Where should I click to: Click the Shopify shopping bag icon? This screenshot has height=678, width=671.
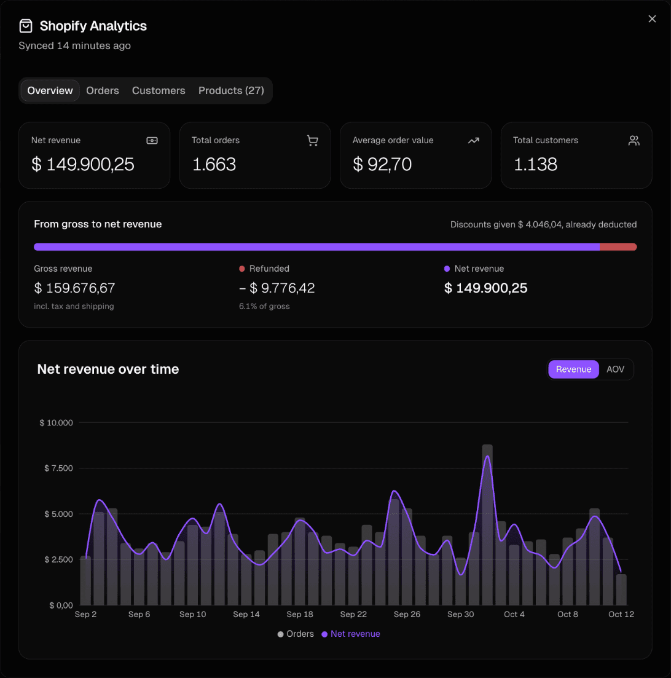pos(26,26)
